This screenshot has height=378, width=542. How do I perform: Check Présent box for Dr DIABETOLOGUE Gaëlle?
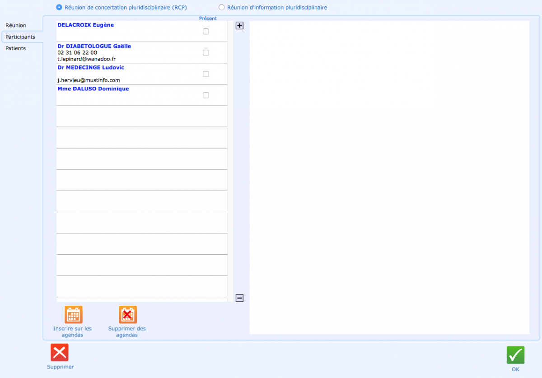[x=206, y=53]
